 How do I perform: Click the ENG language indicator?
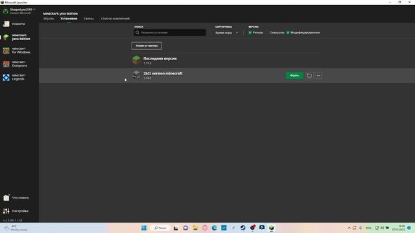tap(368, 228)
